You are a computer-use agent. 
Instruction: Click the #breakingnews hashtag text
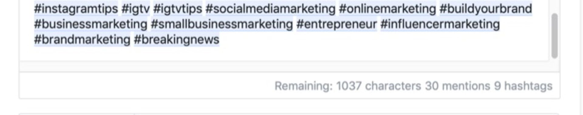[x=176, y=40]
